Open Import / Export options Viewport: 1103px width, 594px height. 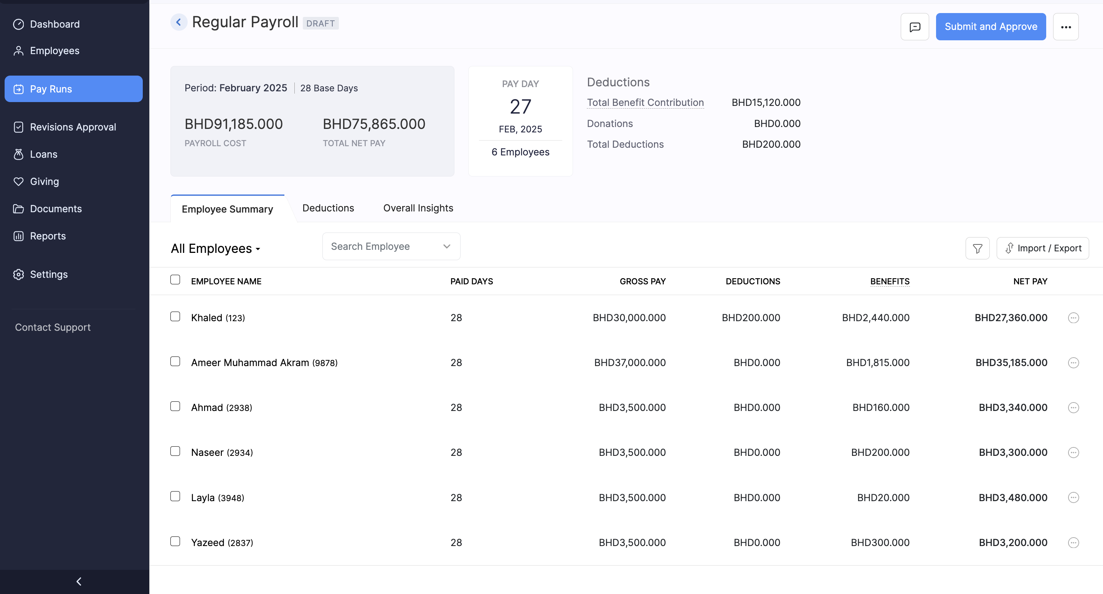click(1043, 248)
